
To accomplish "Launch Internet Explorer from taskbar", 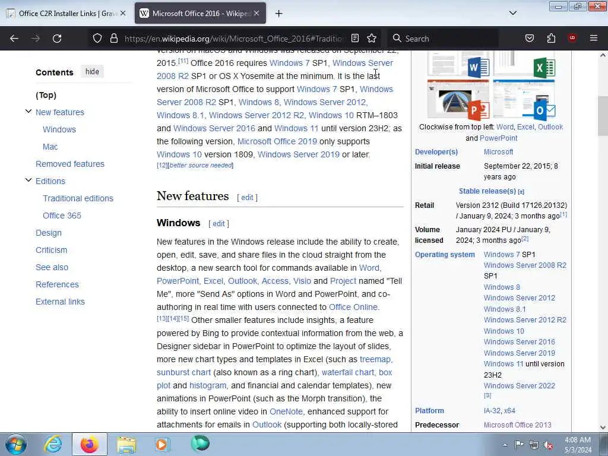I will [53, 444].
